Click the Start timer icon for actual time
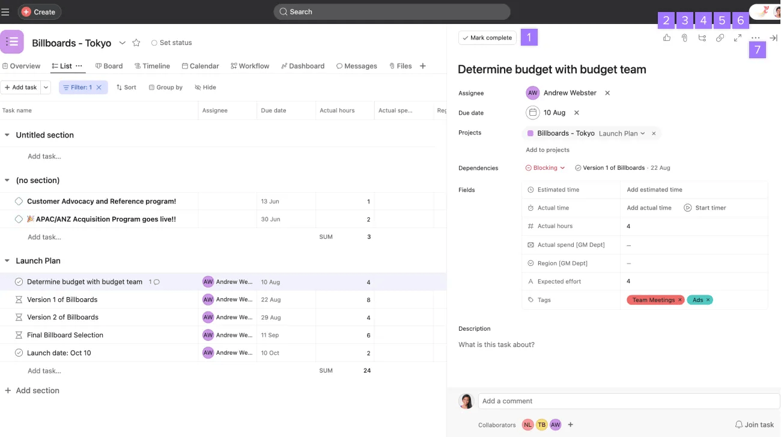The image size is (781, 437). click(x=687, y=207)
